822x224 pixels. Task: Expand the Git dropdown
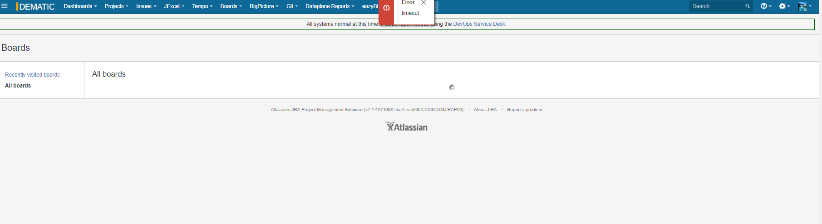coord(292,6)
